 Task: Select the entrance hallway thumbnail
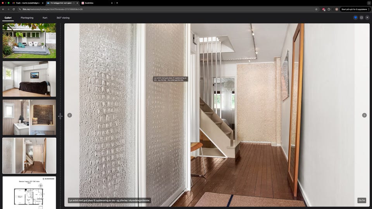pyautogui.click(x=29, y=156)
